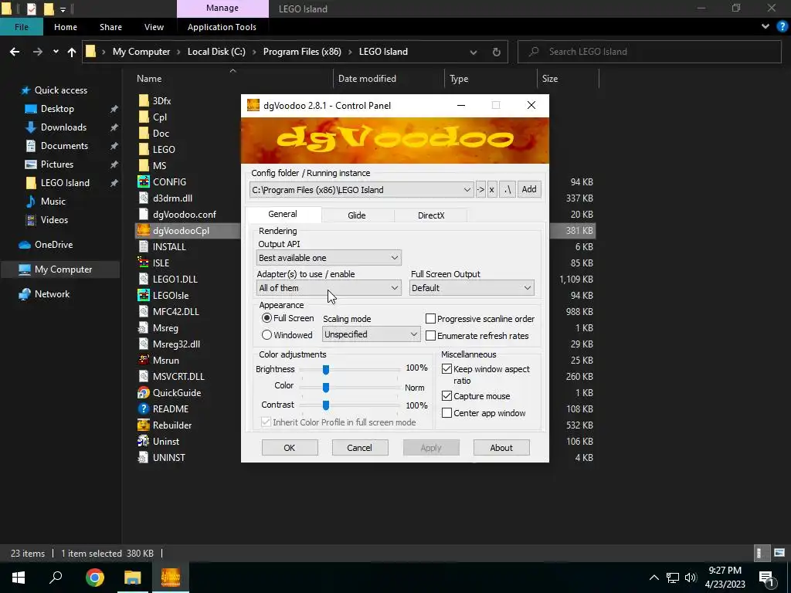Switch to the General tab
Image resolution: width=791 pixels, height=593 pixels.
pyautogui.click(x=283, y=214)
